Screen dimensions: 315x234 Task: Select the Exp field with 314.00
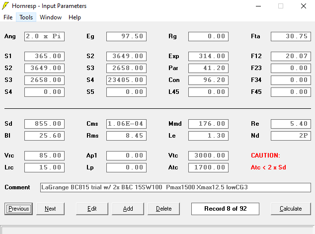(208, 56)
